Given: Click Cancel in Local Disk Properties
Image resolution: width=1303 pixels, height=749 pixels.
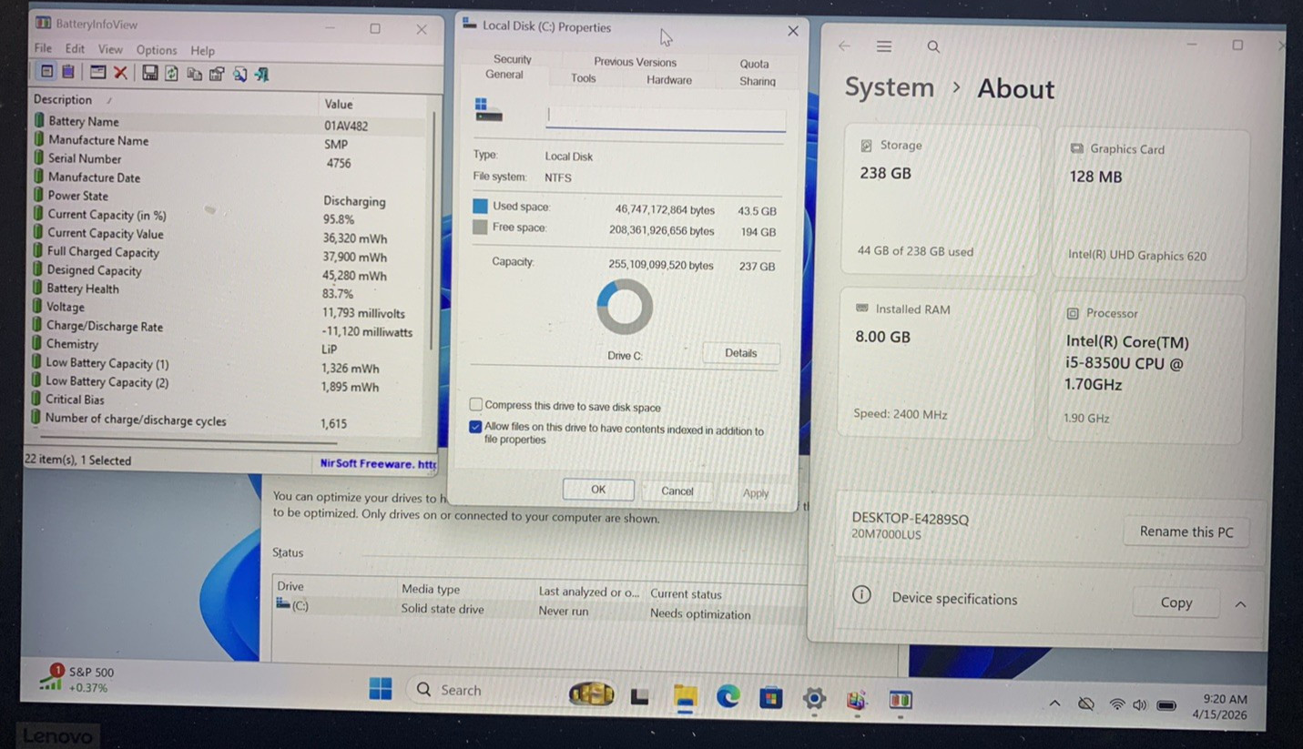Looking at the screenshot, I should [677, 491].
